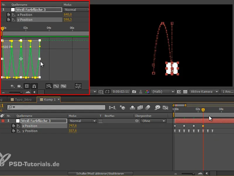
Task: Click fit selection to view graph icon
Action: pyautogui.click(x=56, y=86)
